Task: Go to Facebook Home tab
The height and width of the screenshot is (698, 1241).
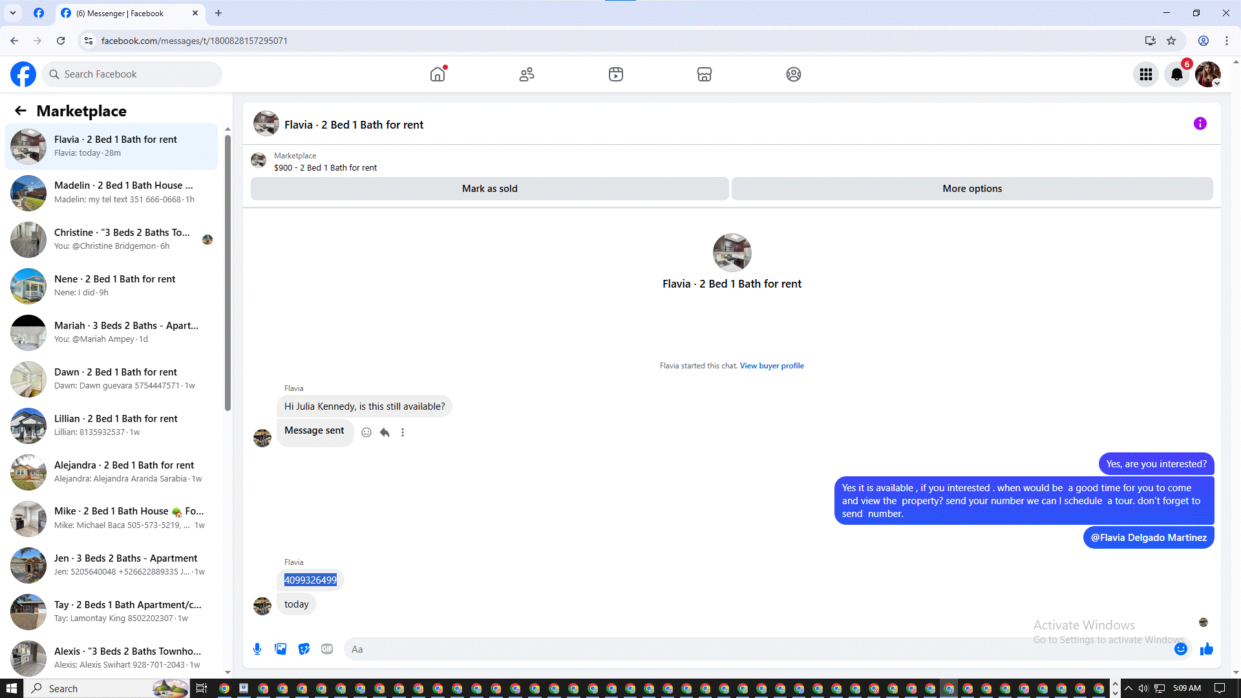Action: pyautogui.click(x=438, y=74)
